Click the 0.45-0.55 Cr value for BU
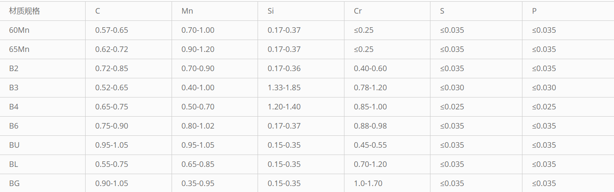Viewport: 614px width, 192px height. [x=370, y=145]
